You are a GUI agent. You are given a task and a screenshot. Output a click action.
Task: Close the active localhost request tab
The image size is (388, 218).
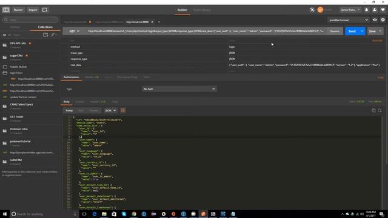click(x=152, y=22)
